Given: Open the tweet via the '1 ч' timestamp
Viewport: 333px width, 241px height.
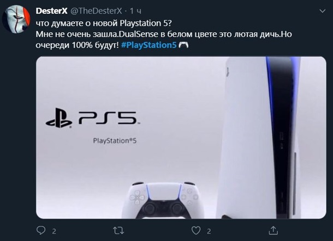Looking at the screenshot, I should coord(135,11).
